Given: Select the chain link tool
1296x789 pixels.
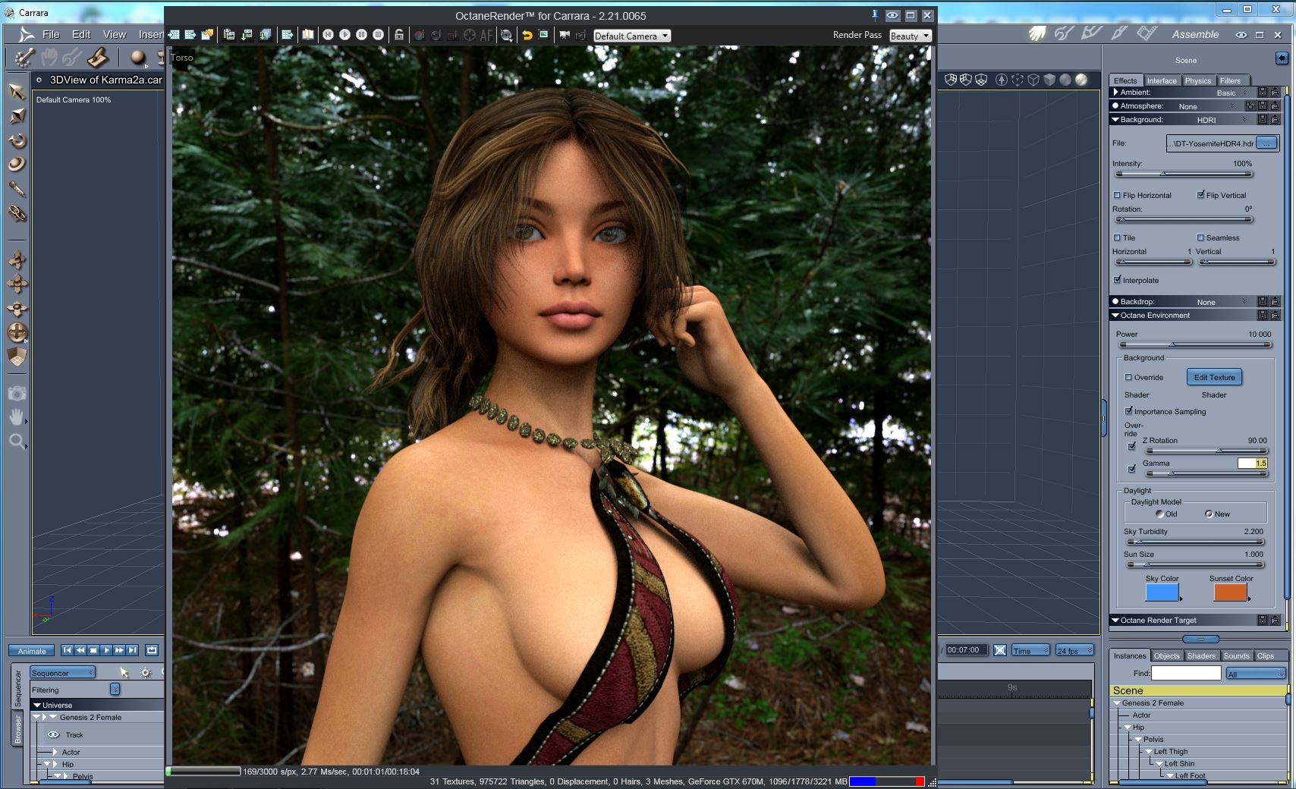Looking at the screenshot, I should 17,213.
